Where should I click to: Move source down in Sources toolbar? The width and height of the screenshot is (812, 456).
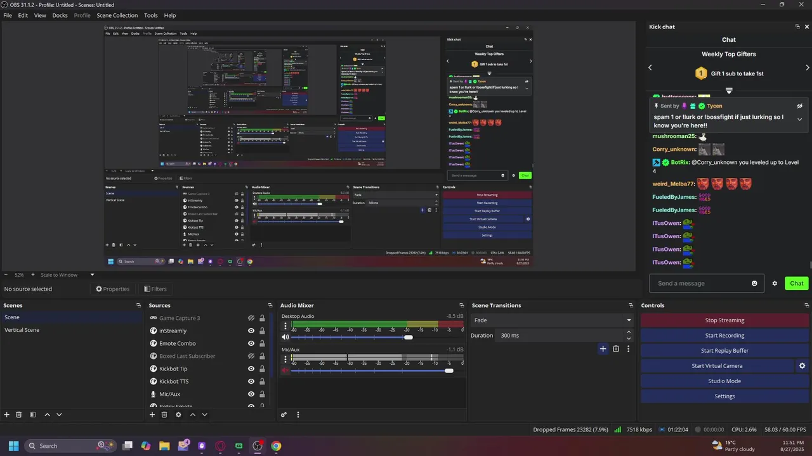click(x=204, y=415)
